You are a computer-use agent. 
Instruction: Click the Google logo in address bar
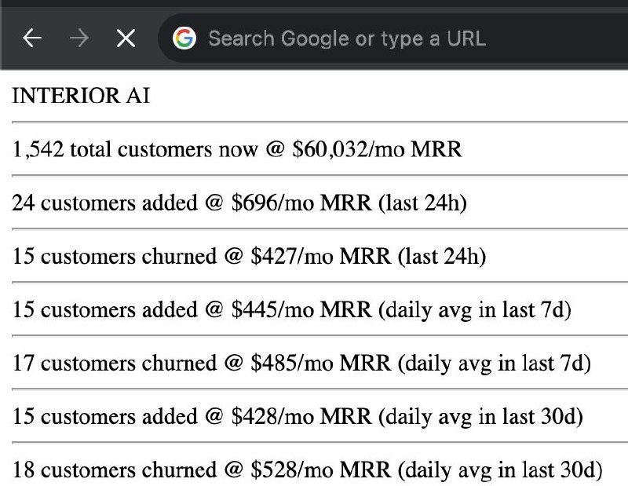pyautogui.click(x=184, y=38)
